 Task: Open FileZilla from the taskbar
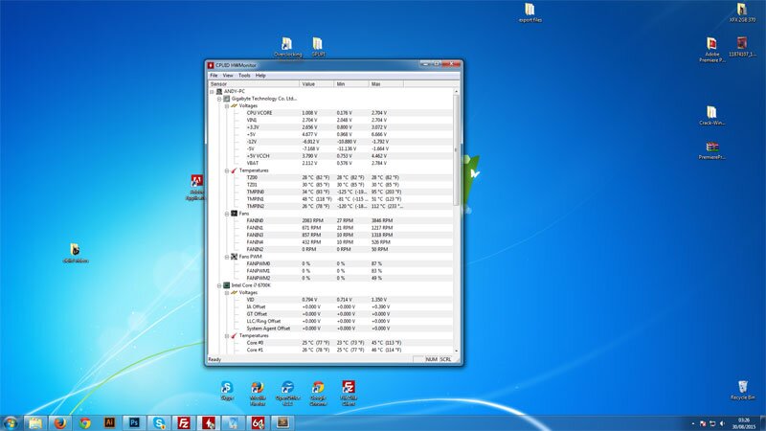click(184, 422)
